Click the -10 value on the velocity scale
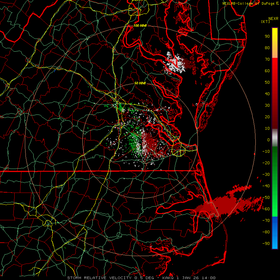The image size is (280, 280). 266,152
